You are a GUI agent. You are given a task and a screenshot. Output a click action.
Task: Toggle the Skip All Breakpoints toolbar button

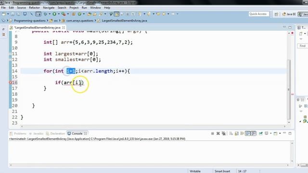click(x=31, y=14)
